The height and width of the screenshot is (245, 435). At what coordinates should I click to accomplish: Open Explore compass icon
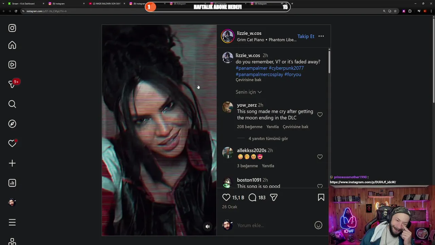tap(12, 124)
